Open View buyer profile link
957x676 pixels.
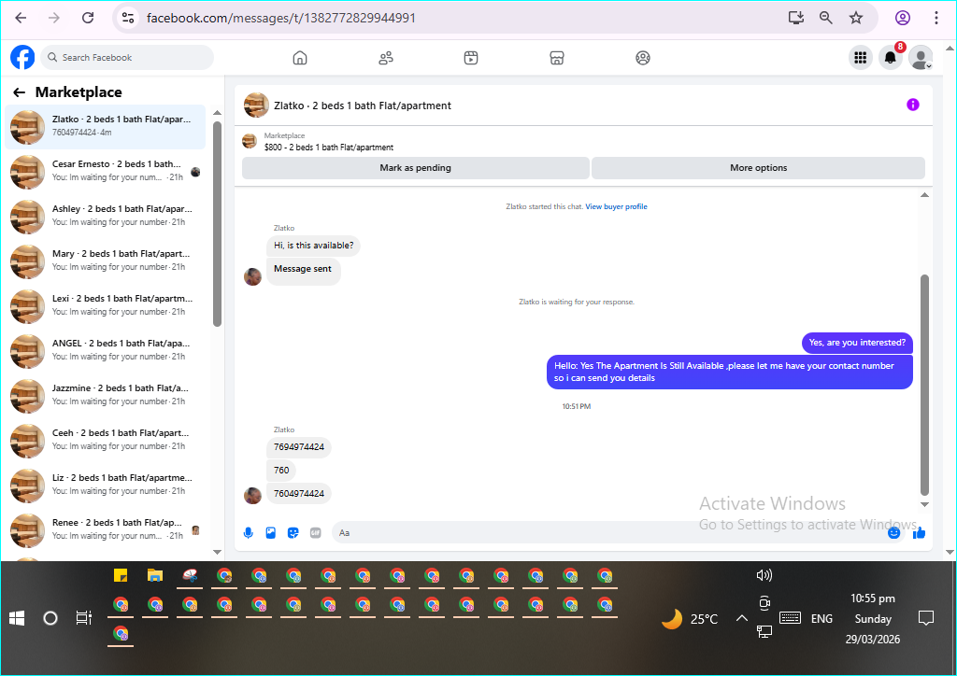617,206
